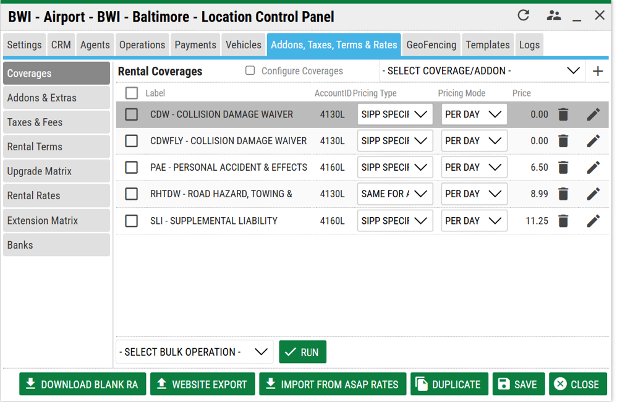Expand the Select Bulk Operation dropdown
Image resolution: width=625 pixels, height=402 pixels.
click(194, 352)
